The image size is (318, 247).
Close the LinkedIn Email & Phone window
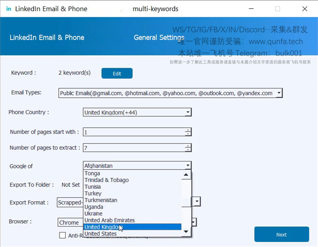pyautogui.click(x=305, y=9)
